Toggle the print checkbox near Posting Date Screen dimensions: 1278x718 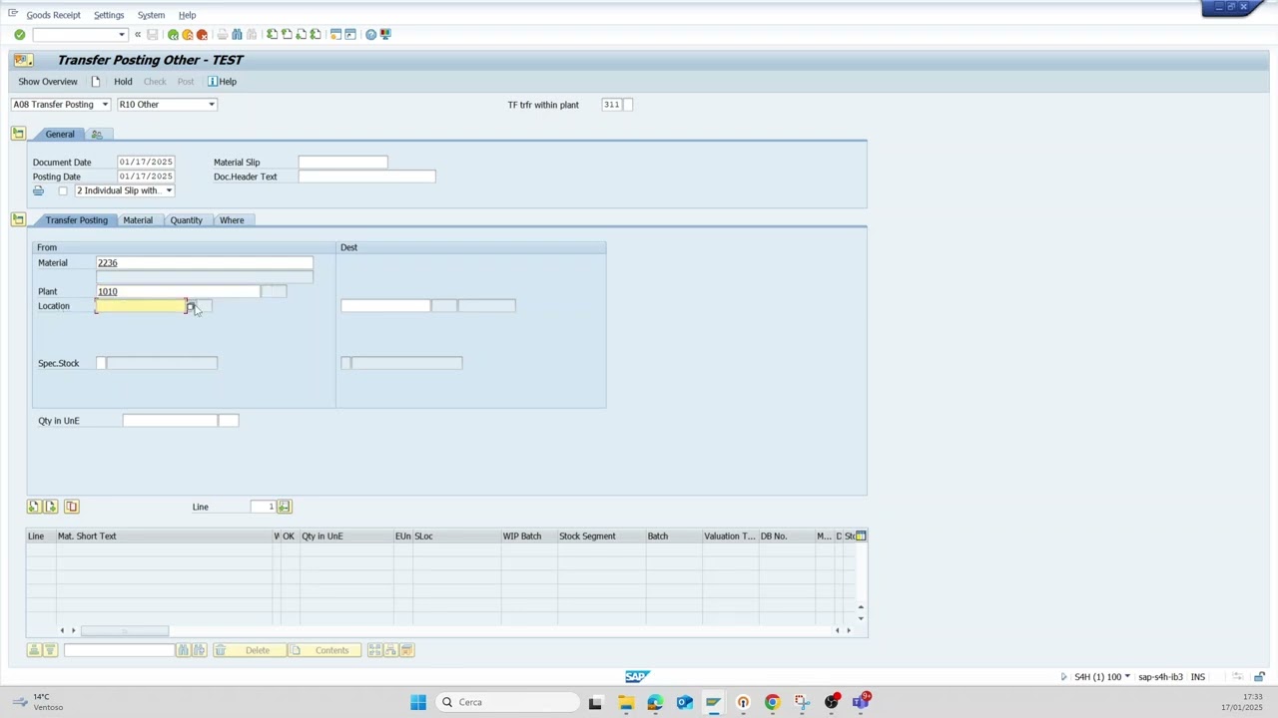pos(63,190)
